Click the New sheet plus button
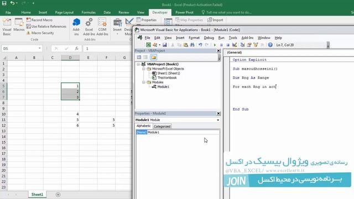The width and height of the screenshot is (354, 199). [58, 195]
